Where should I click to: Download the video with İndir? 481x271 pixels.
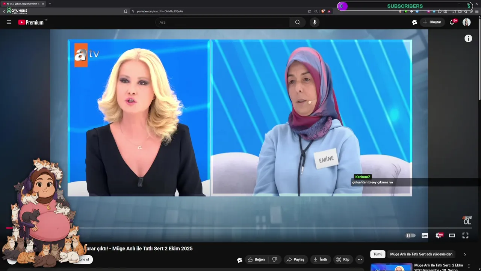pyautogui.click(x=321, y=259)
